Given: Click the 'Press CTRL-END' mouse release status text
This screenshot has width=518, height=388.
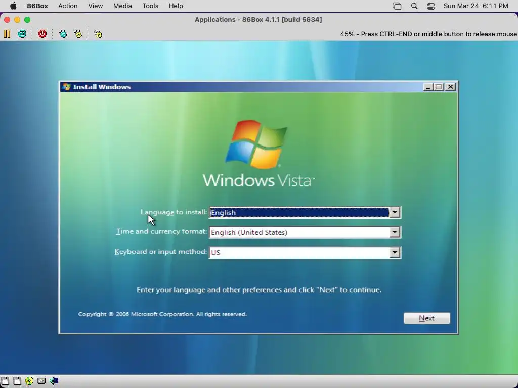Looking at the screenshot, I should (428, 34).
